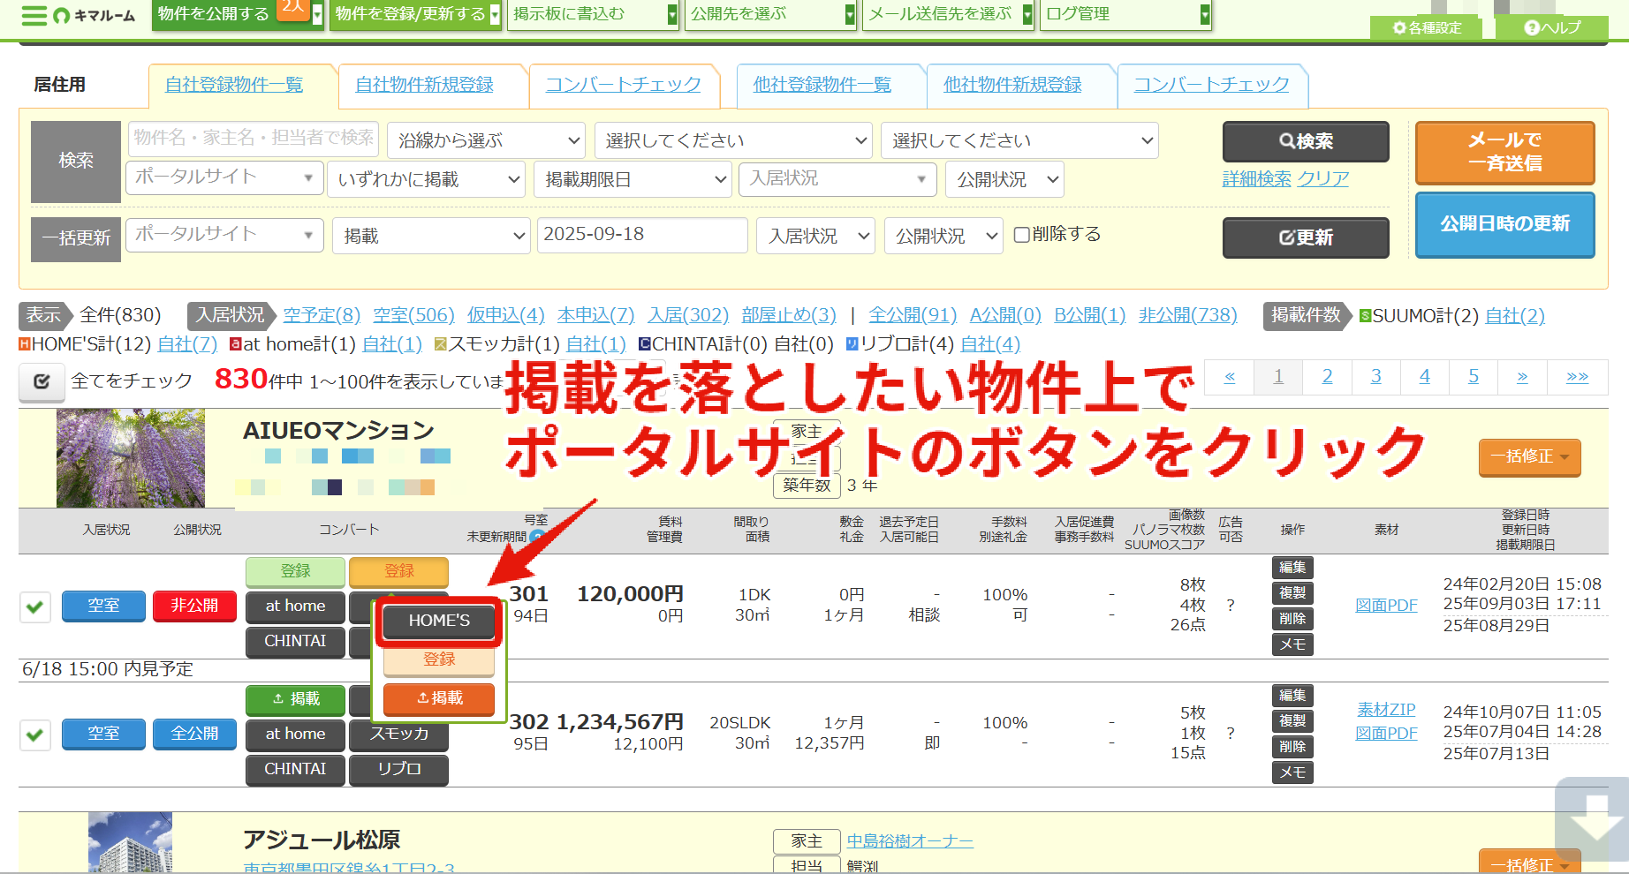This screenshot has width=1629, height=874.
Task: Click クリア link
Action: pos(1322,179)
